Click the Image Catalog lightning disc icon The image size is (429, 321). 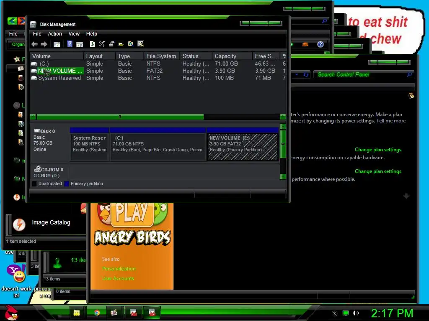[19, 225]
